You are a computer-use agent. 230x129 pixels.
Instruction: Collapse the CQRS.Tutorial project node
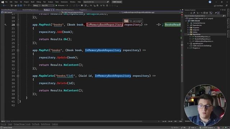tap(186, 21)
